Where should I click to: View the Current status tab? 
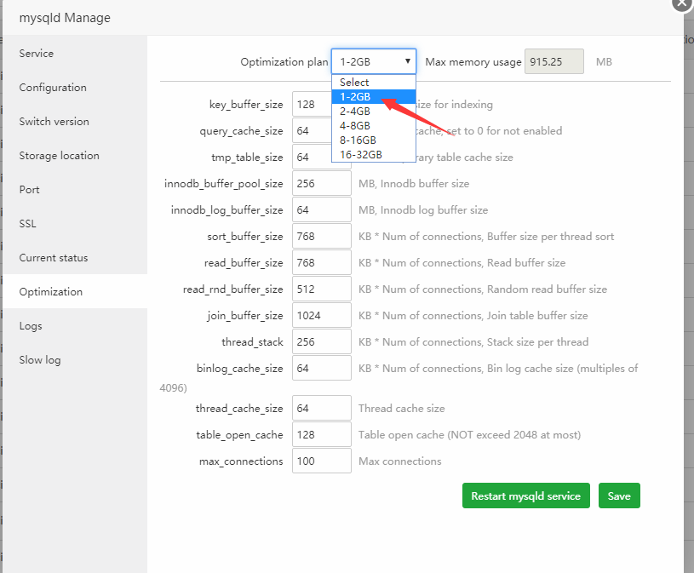coord(54,257)
